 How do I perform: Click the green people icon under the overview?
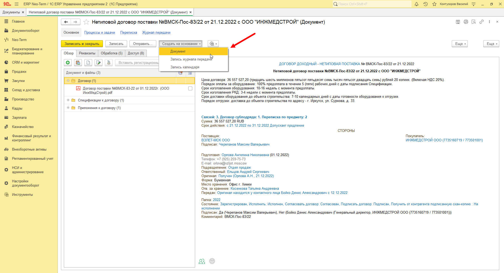point(202,261)
